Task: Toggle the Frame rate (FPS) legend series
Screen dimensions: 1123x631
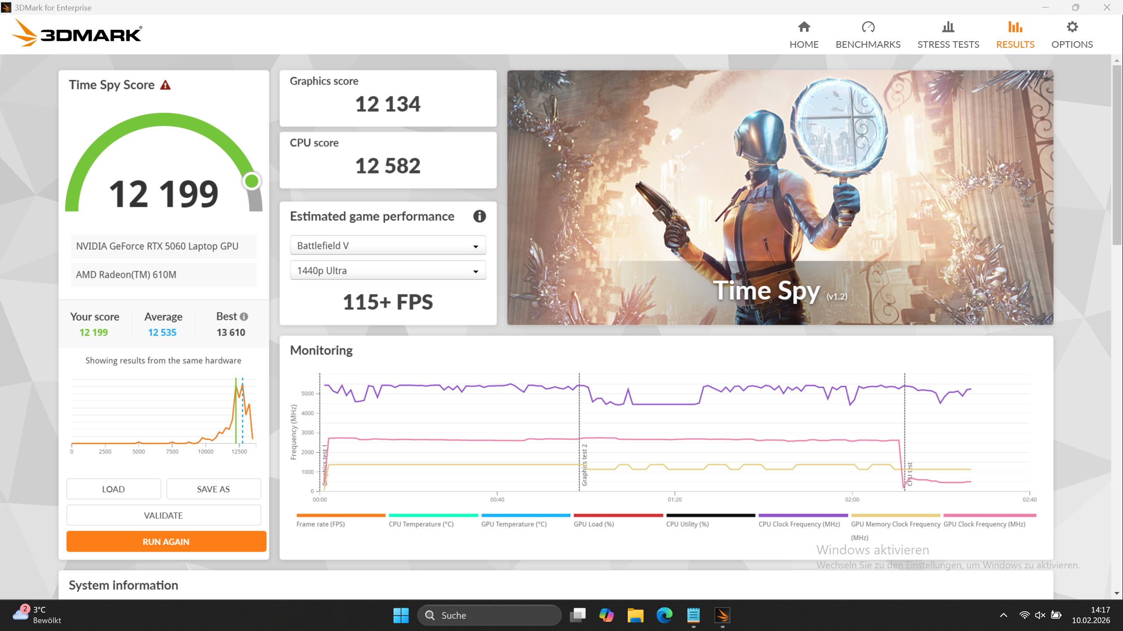Action: pyautogui.click(x=320, y=524)
